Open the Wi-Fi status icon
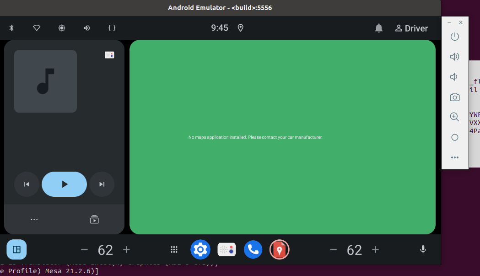Screen dimensions: 480x276 coord(37,28)
